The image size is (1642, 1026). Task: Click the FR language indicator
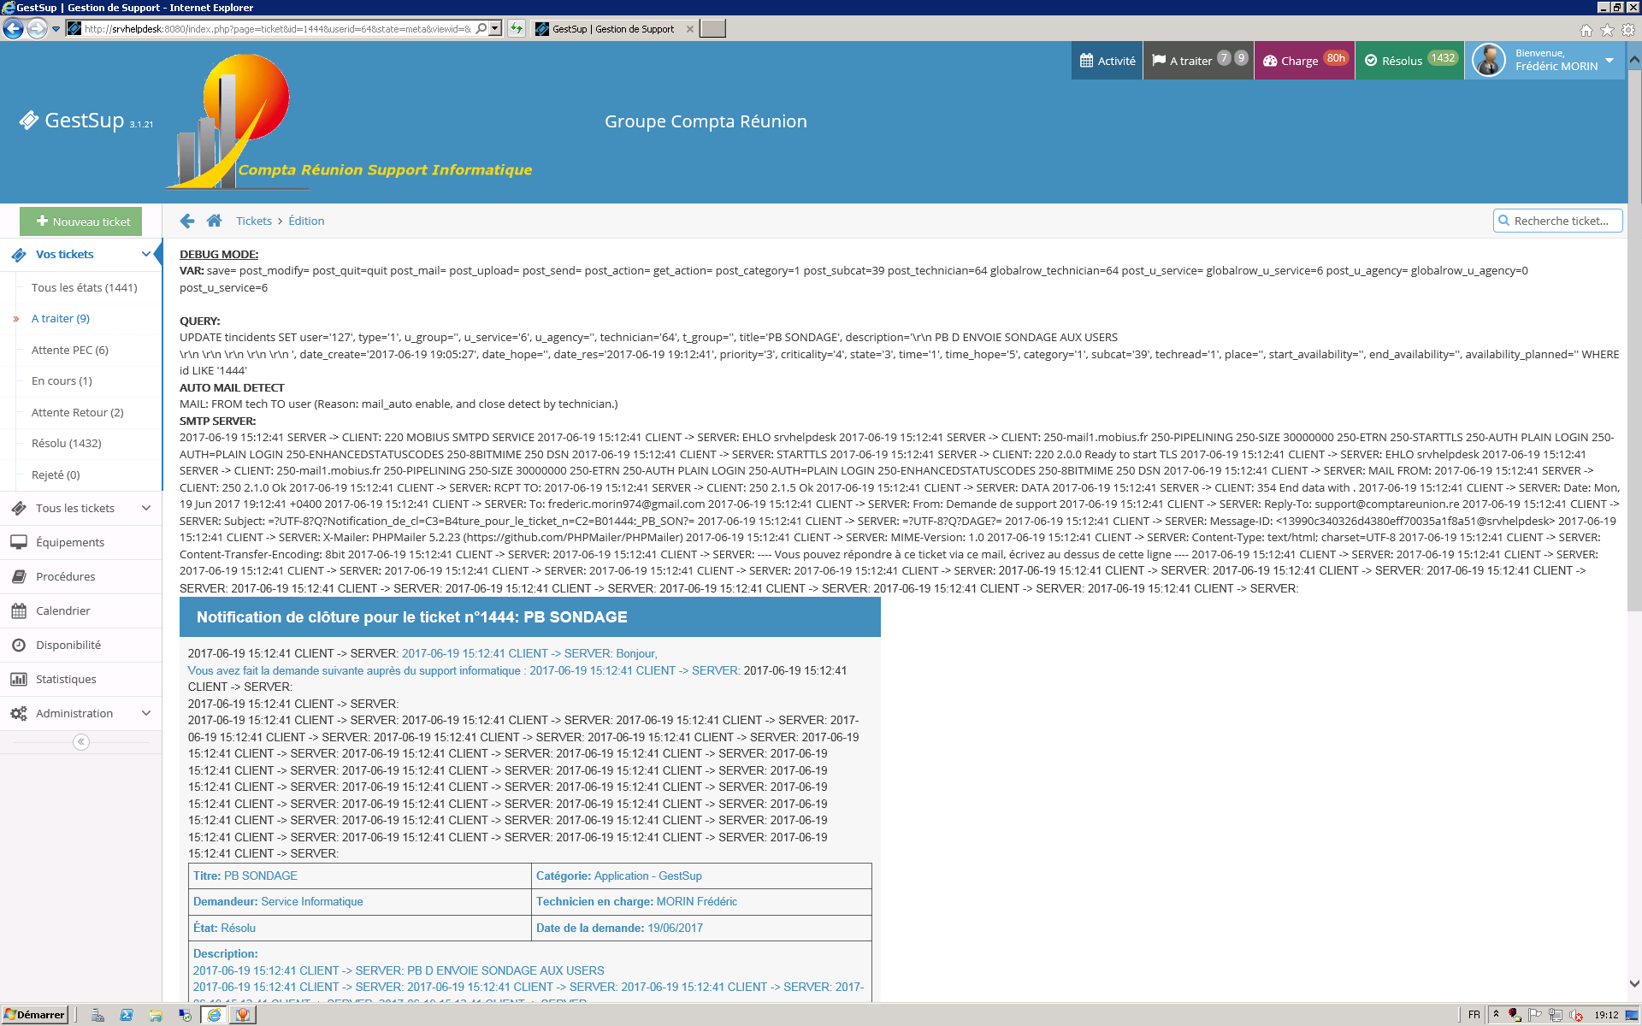[x=1474, y=1015]
